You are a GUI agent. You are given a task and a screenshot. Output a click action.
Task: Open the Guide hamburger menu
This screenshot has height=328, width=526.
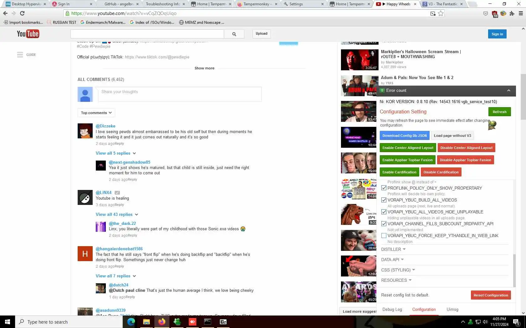coord(20,55)
